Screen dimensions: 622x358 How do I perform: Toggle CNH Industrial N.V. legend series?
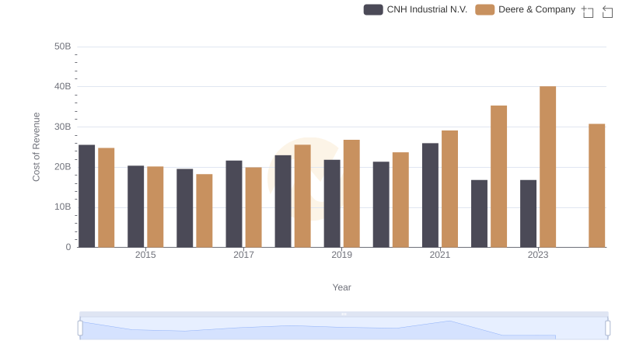415,9
